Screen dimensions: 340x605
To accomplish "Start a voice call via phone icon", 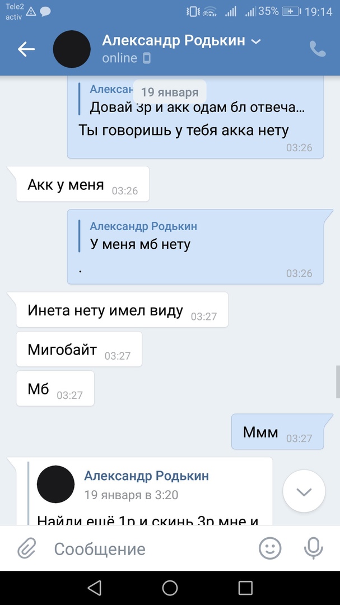I will click(x=318, y=49).
